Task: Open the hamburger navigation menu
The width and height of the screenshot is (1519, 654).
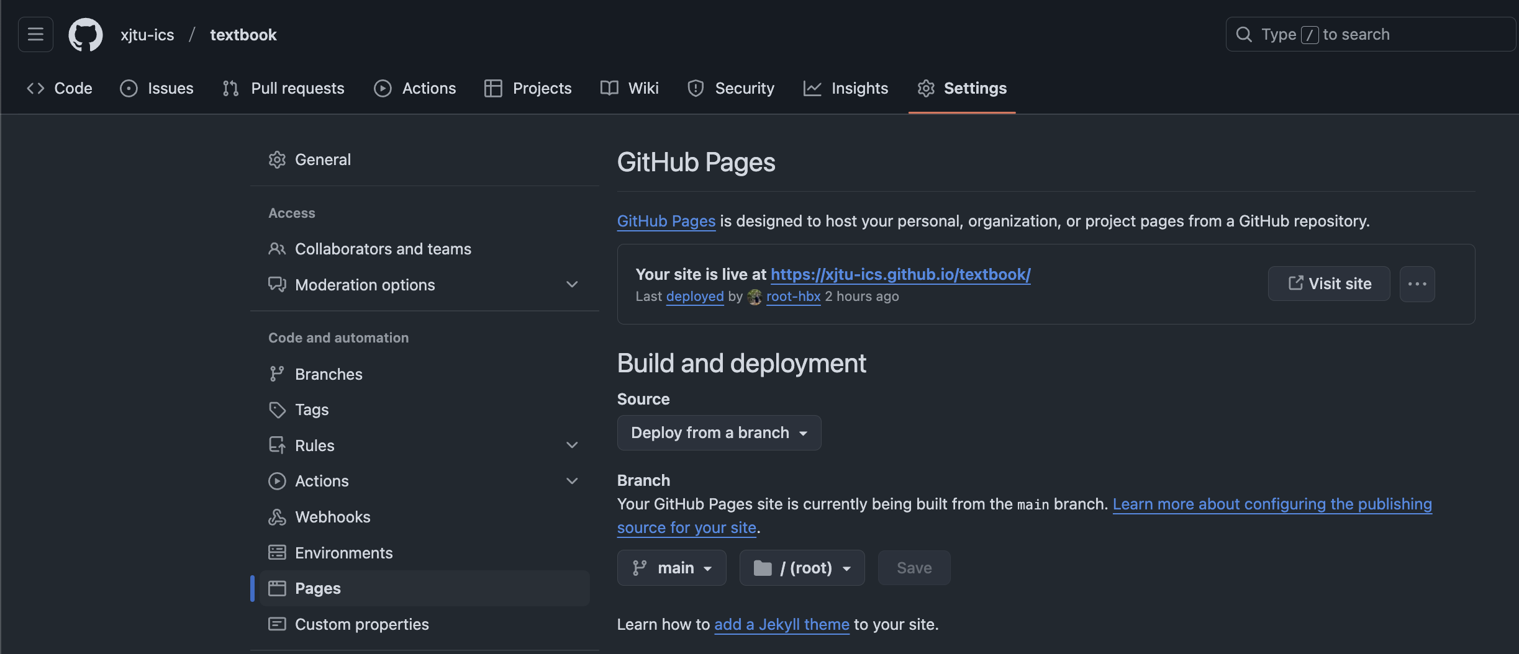Action: pos(35,35)
